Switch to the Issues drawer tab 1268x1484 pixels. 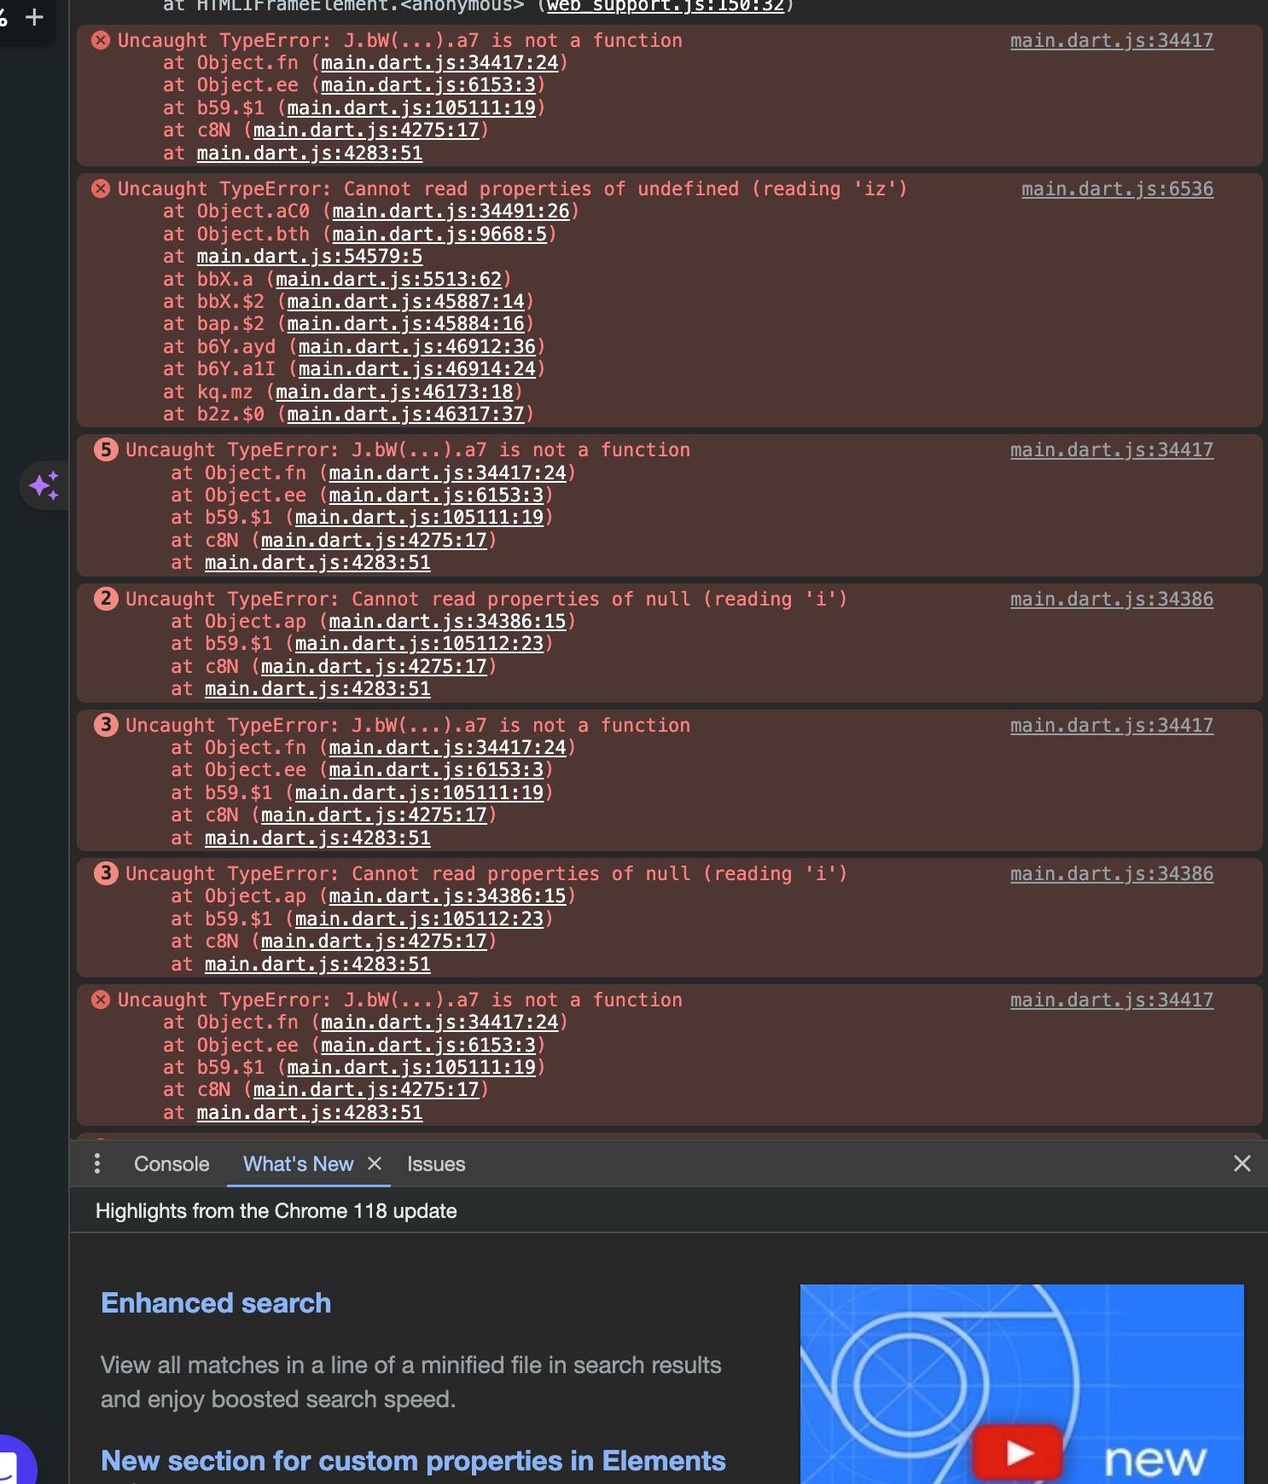[436, 1164]
